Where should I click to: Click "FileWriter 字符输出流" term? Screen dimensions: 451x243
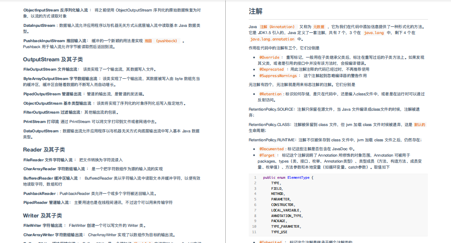click(43, 226)
